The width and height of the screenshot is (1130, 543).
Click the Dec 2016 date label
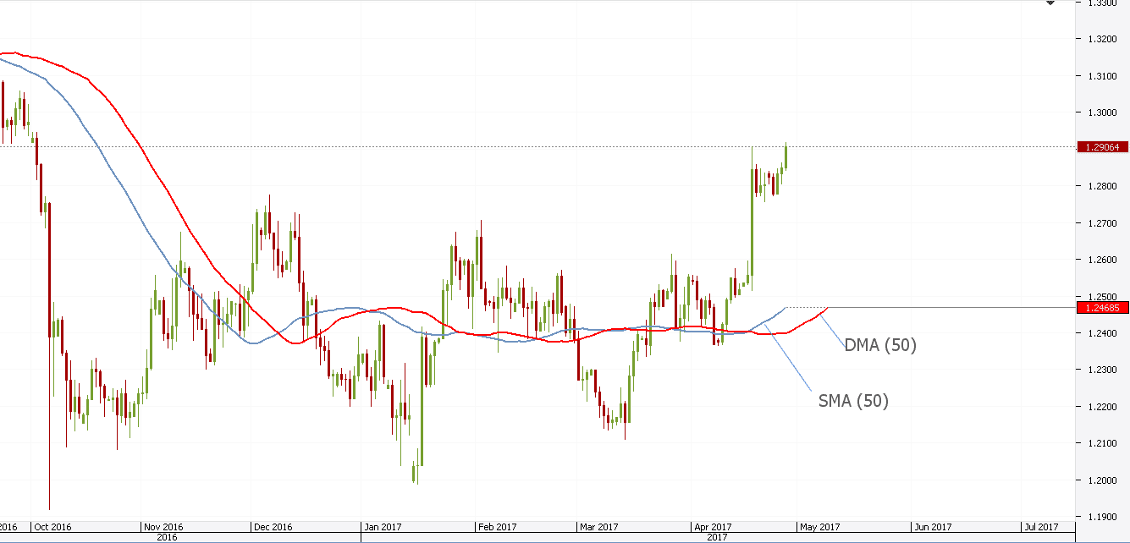pyautogui.click(x=273, y=526)
